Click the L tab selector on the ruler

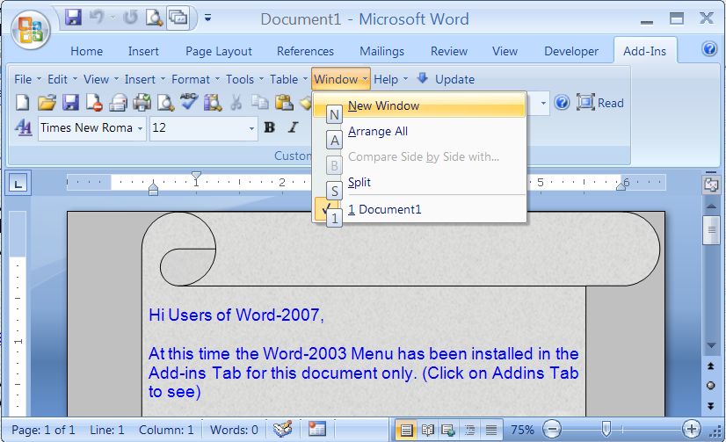[18, 184]
